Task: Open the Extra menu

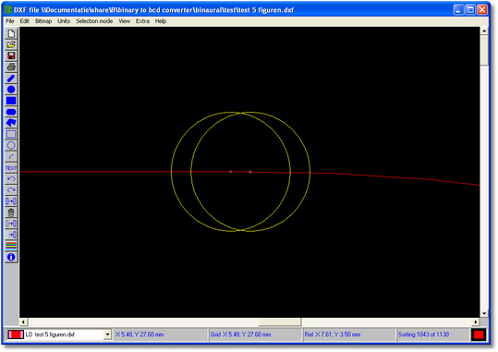Action: [142, 21]
